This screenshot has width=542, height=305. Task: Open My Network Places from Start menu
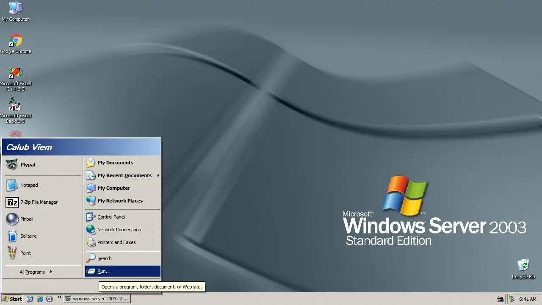(x=123, y=201)
